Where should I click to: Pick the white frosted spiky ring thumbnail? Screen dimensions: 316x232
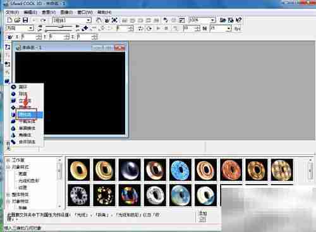[x=79, y=195]
